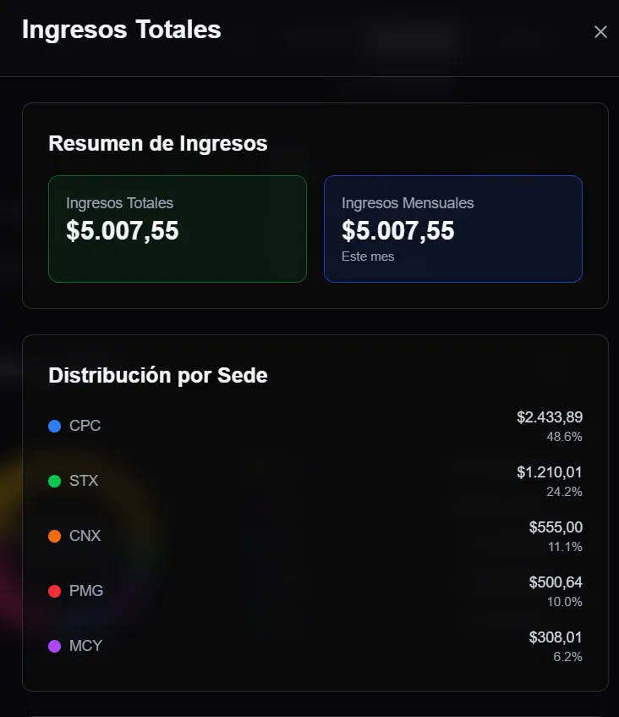
Task: Select the Distribución por Sede heading
Action: [x=156, y=375]
